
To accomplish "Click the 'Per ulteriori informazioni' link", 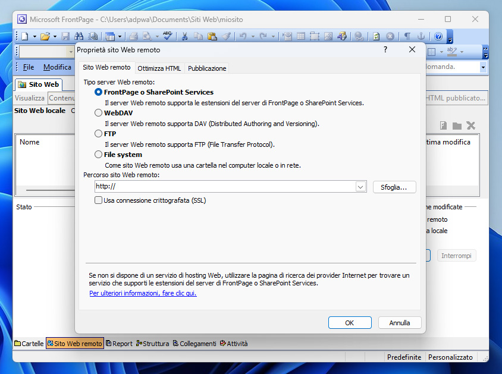I will 143,293.
